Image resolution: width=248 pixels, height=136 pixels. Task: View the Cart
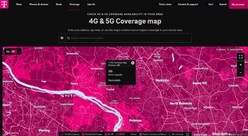click(211, 4)
